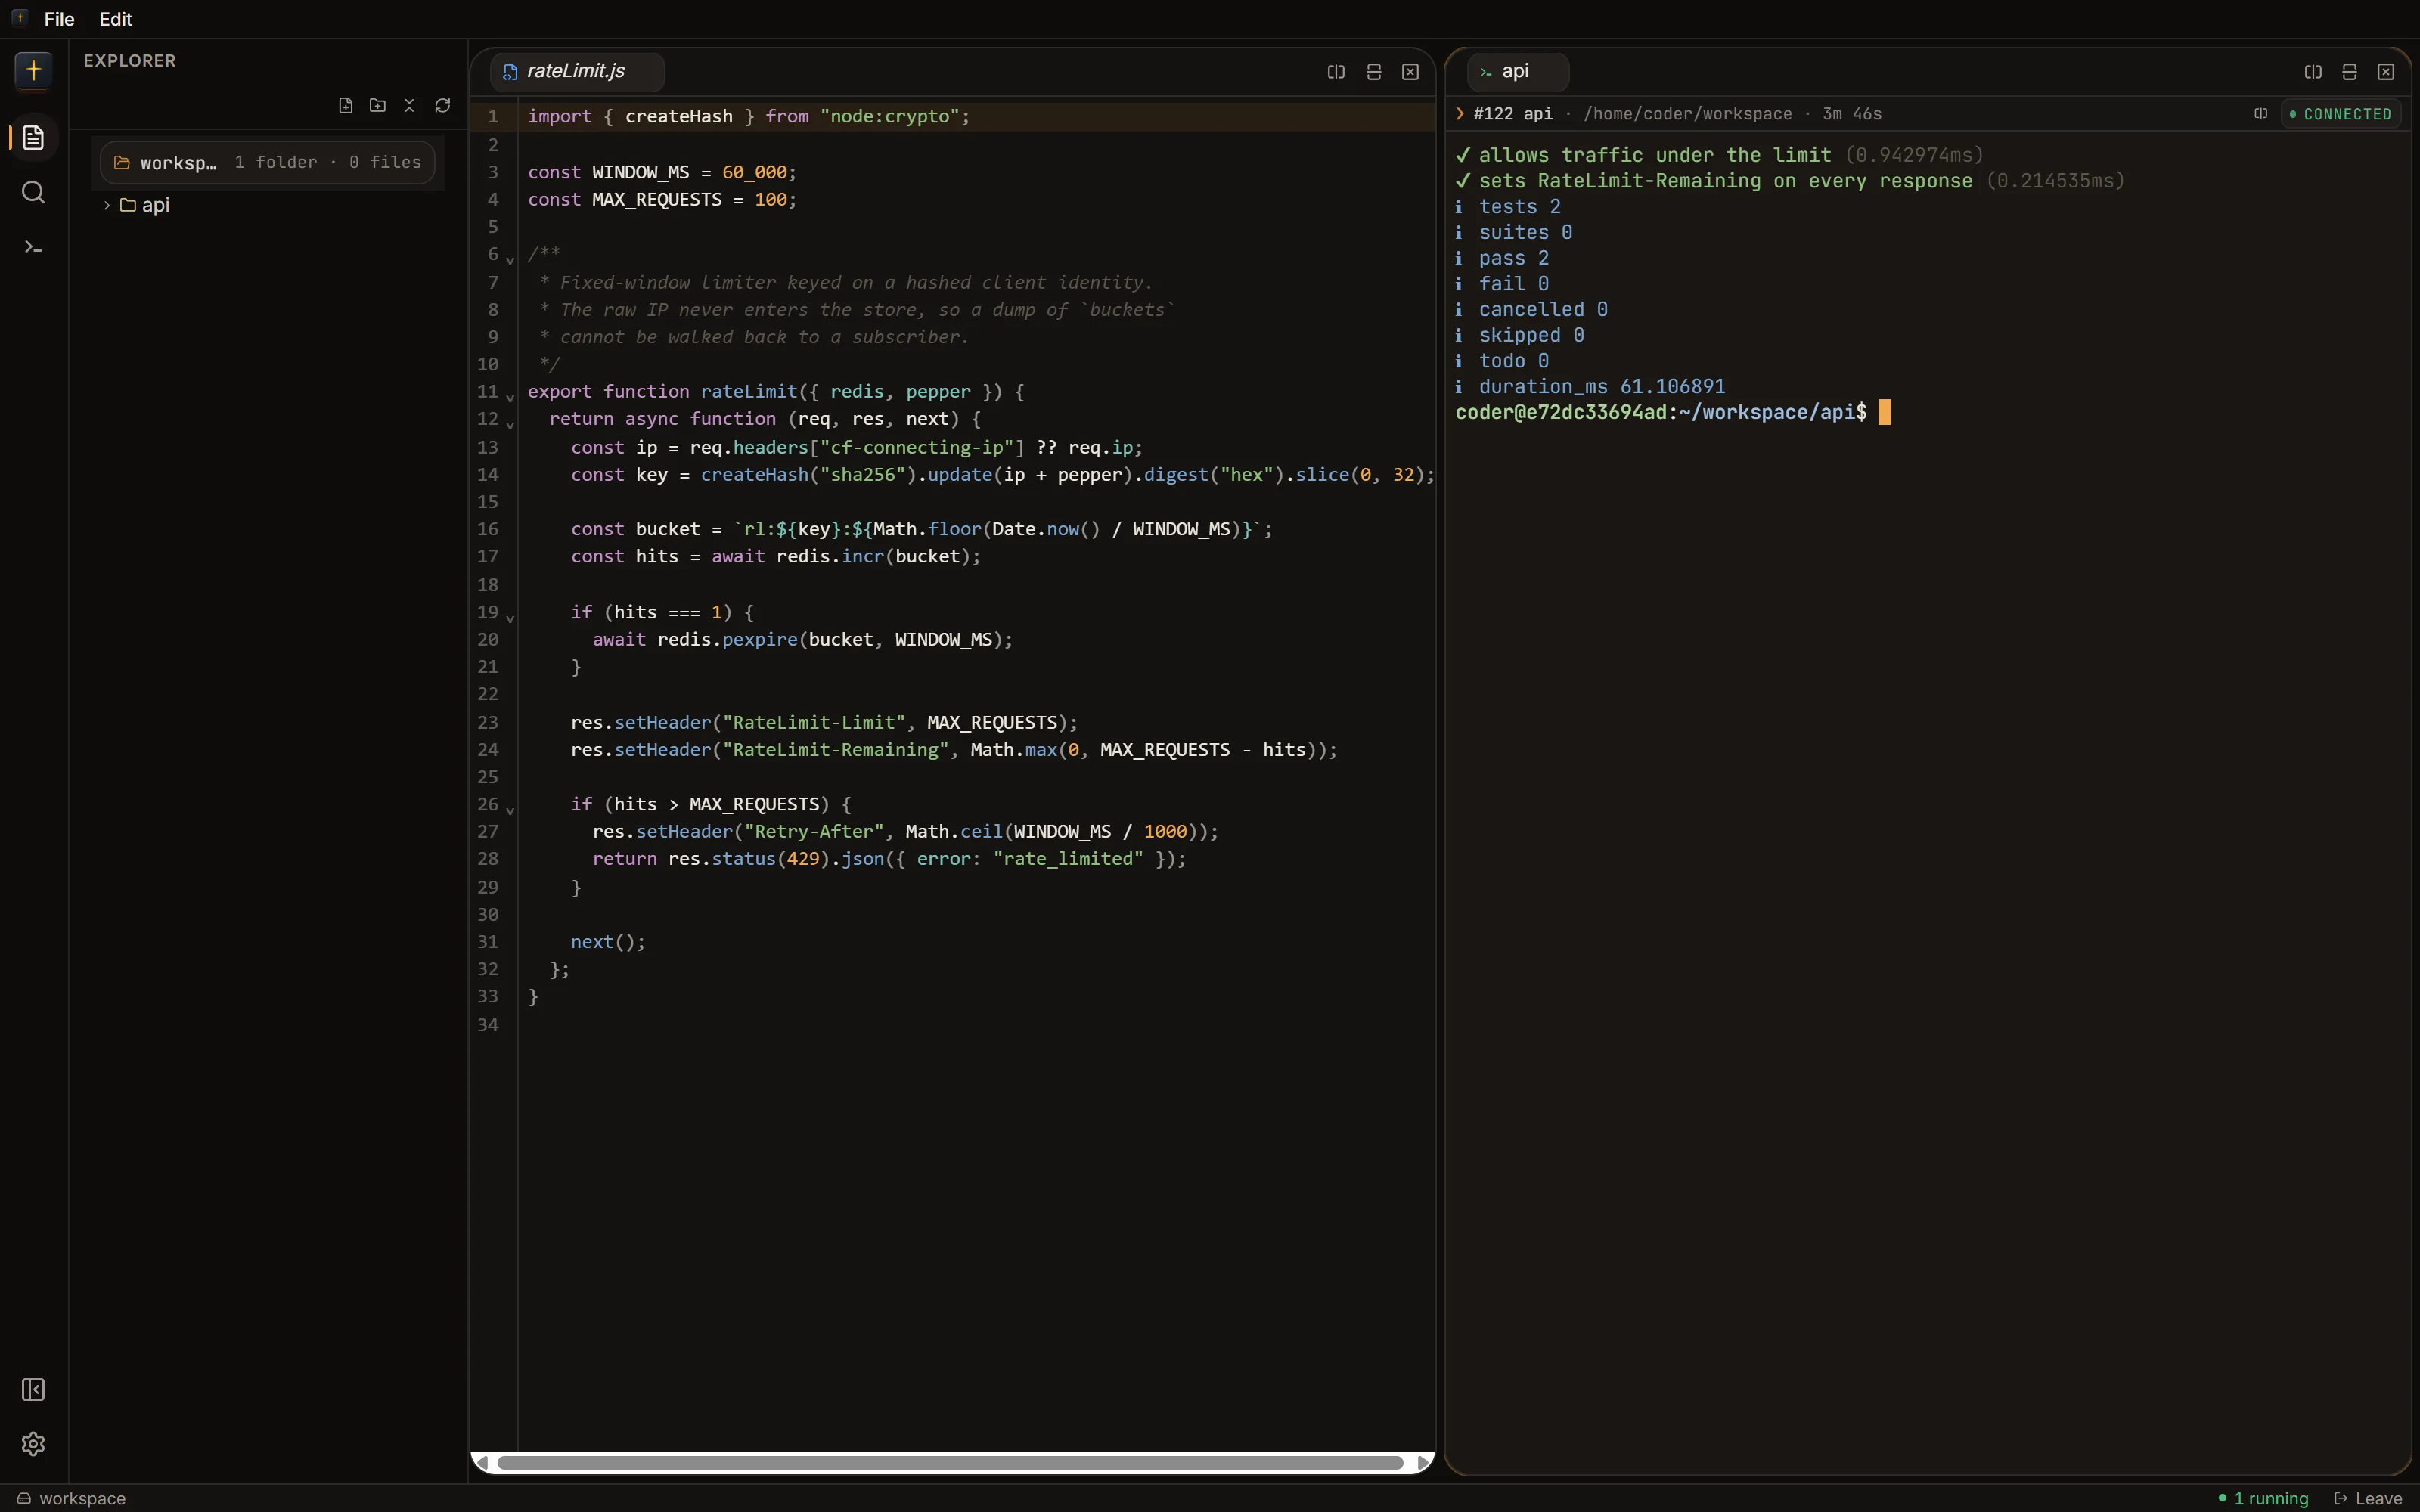Image resolution: width=2420 pixels, height=1512 pixels.
Task: Collapse all folders in Explorer
Action: 409,105
